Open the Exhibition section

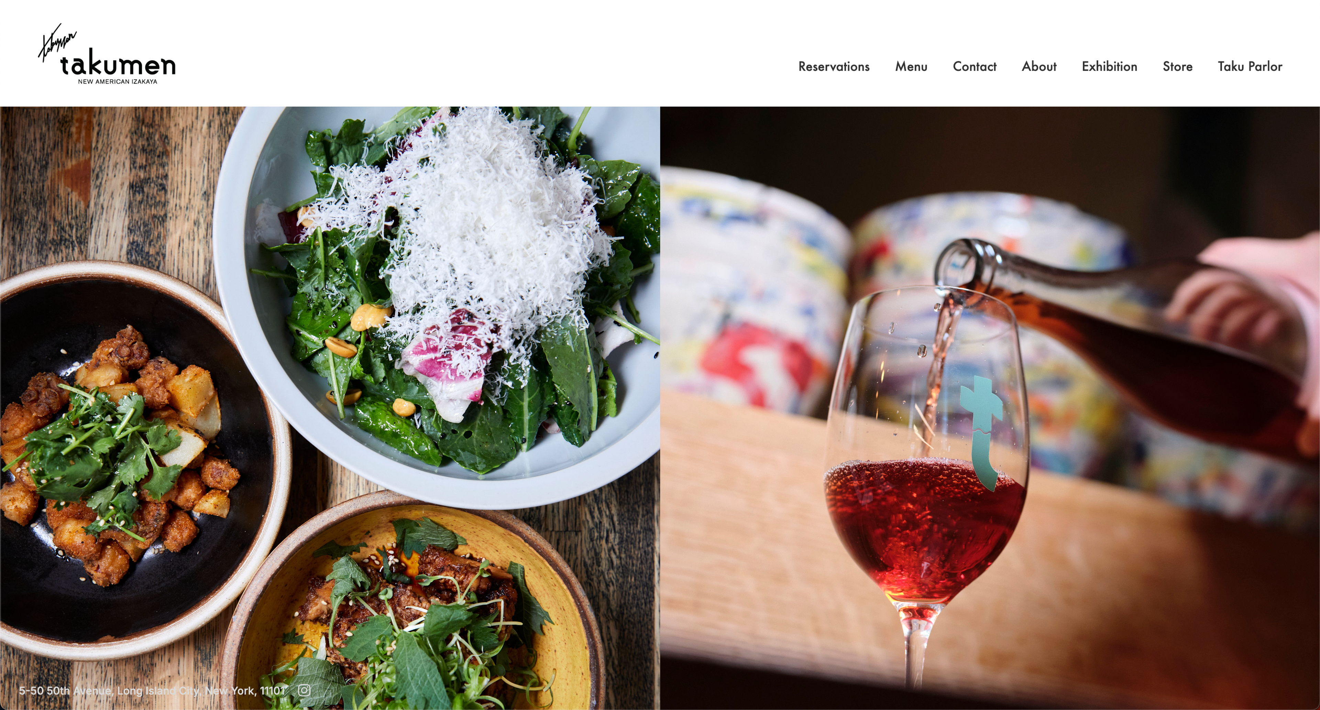click(x=1109, y=67)
